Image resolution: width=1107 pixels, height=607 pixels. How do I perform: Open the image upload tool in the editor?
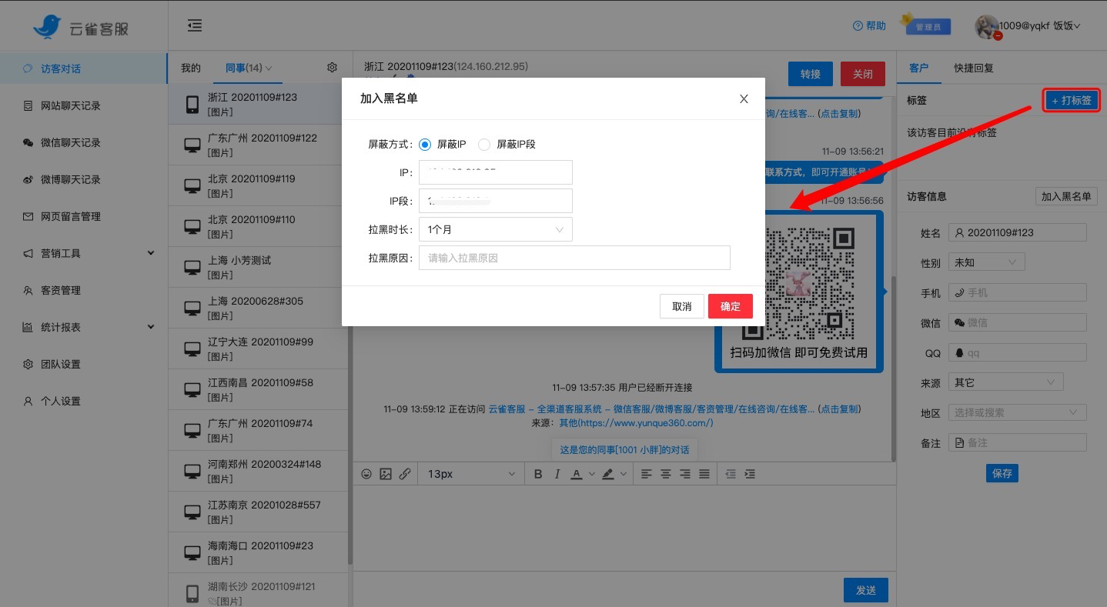pos(386,474)
